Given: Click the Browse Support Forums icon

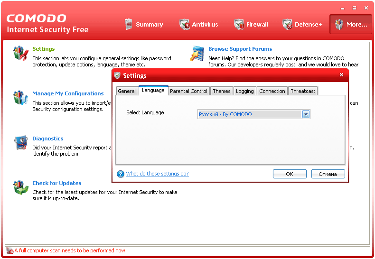Looking at the screenshot, I should coord(197,54).
